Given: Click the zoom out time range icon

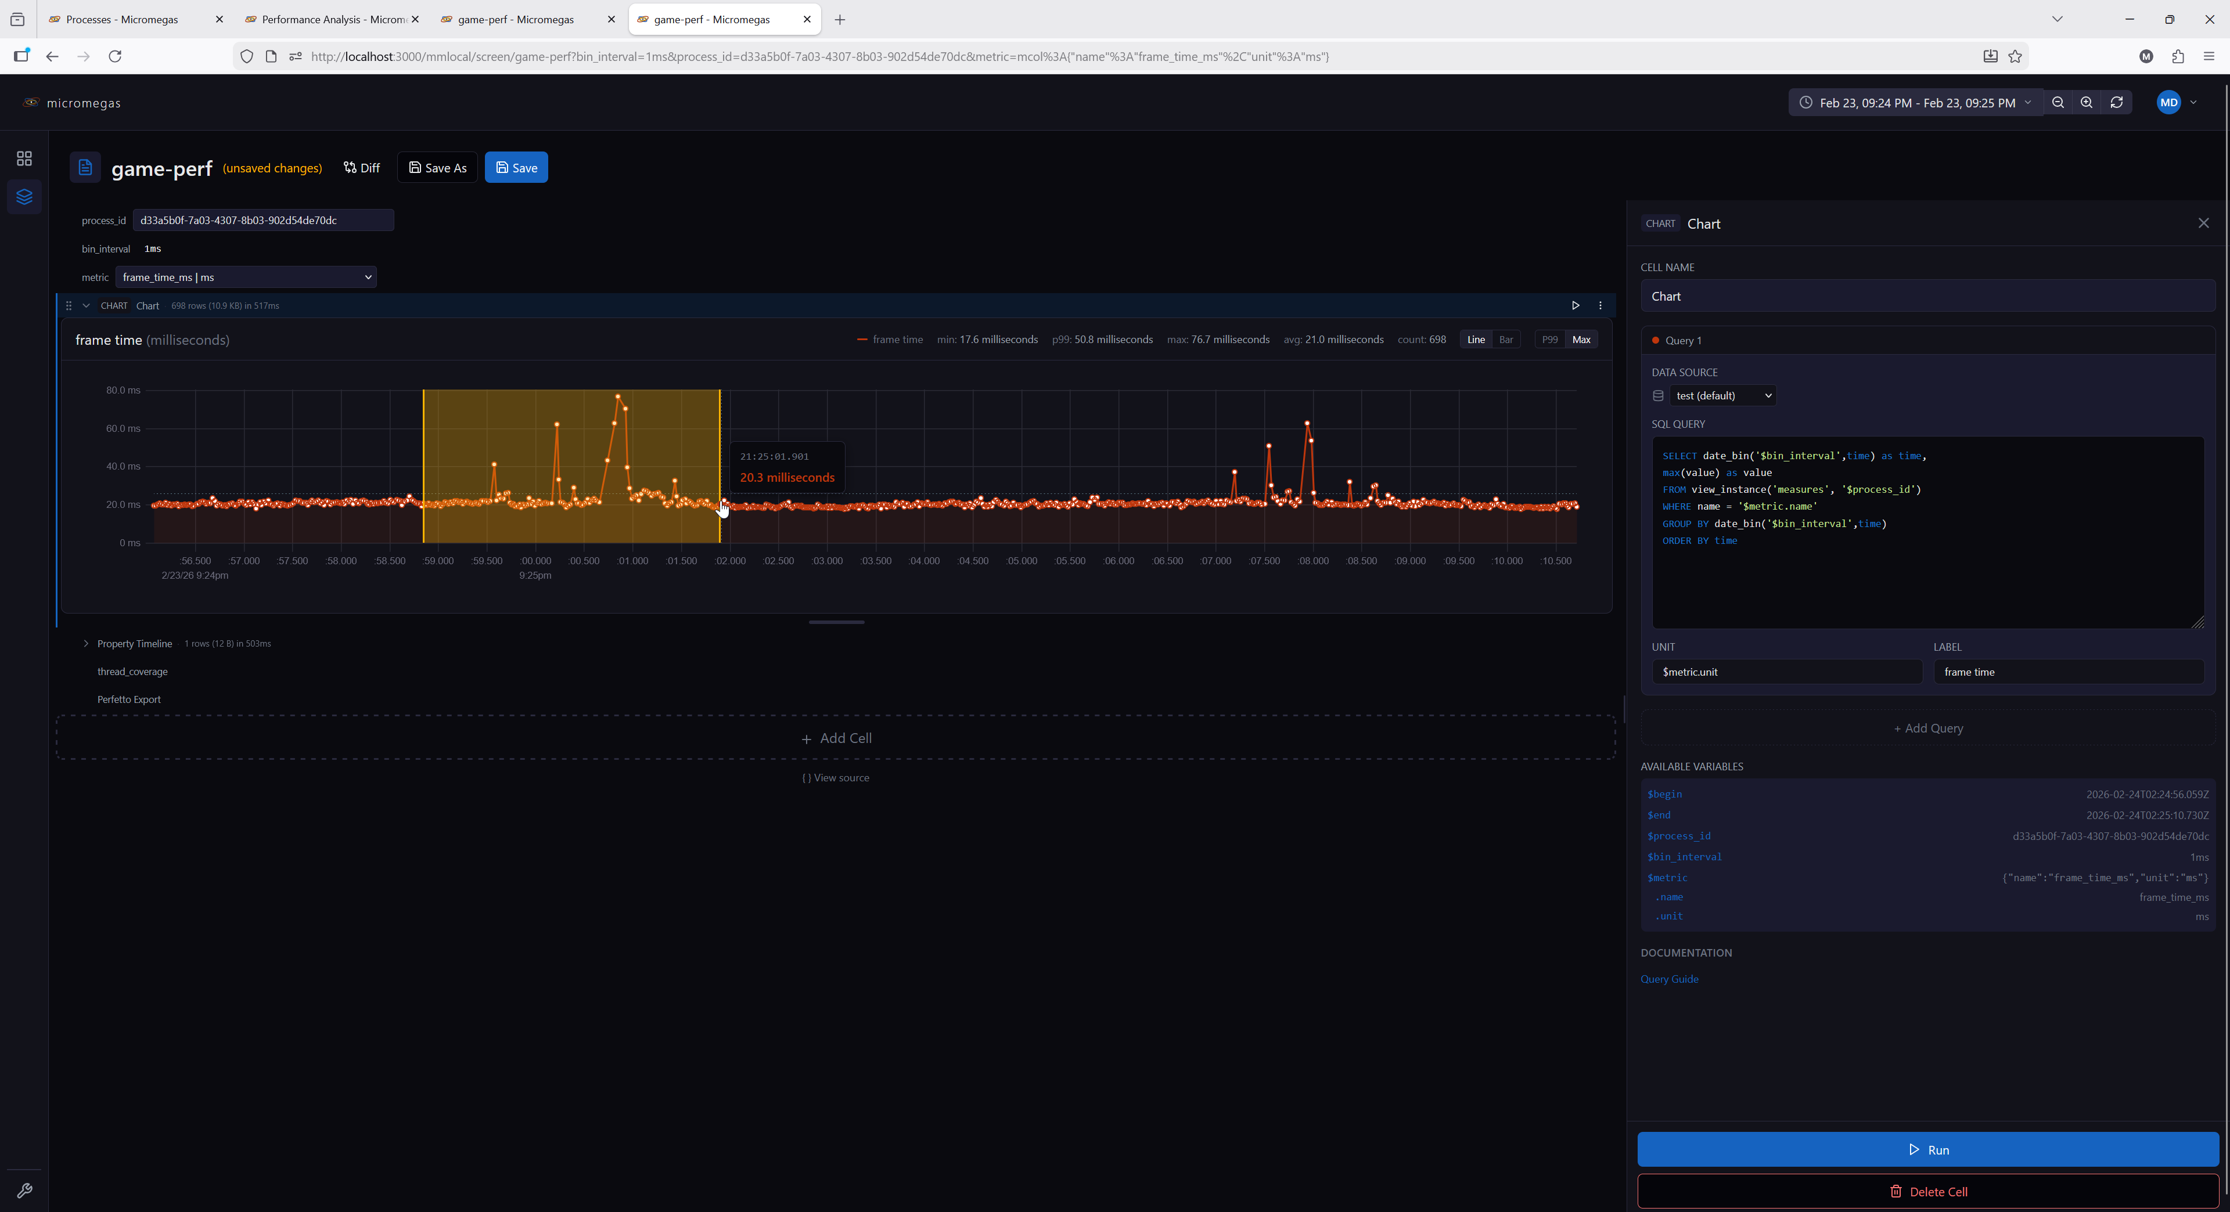Looking at the screenshot, I should (2058, 102).
